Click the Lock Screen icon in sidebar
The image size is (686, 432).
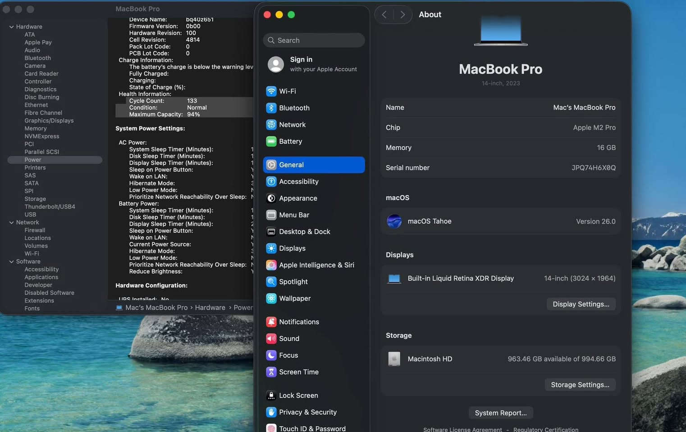tap(271, 396)
